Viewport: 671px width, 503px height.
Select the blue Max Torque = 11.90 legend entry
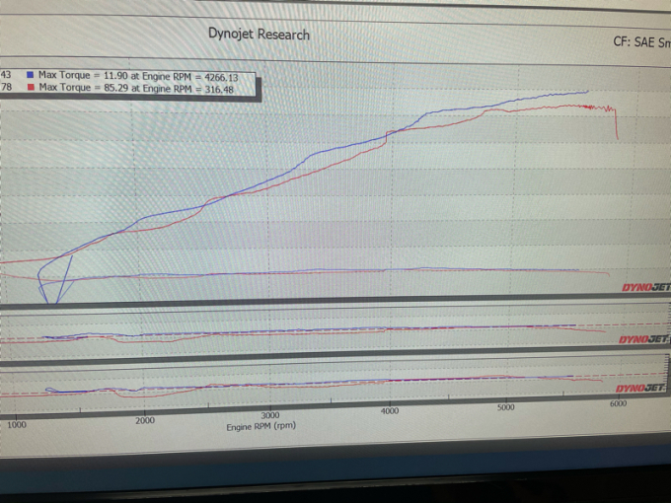(138, 76)
